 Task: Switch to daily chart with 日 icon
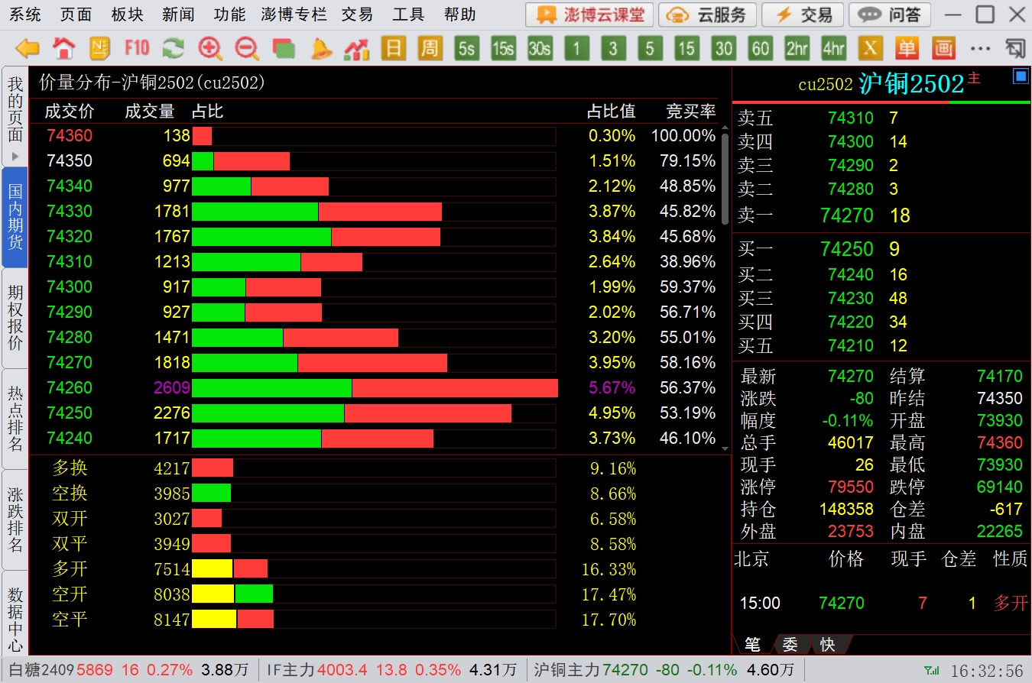click(x=393, y=49)
